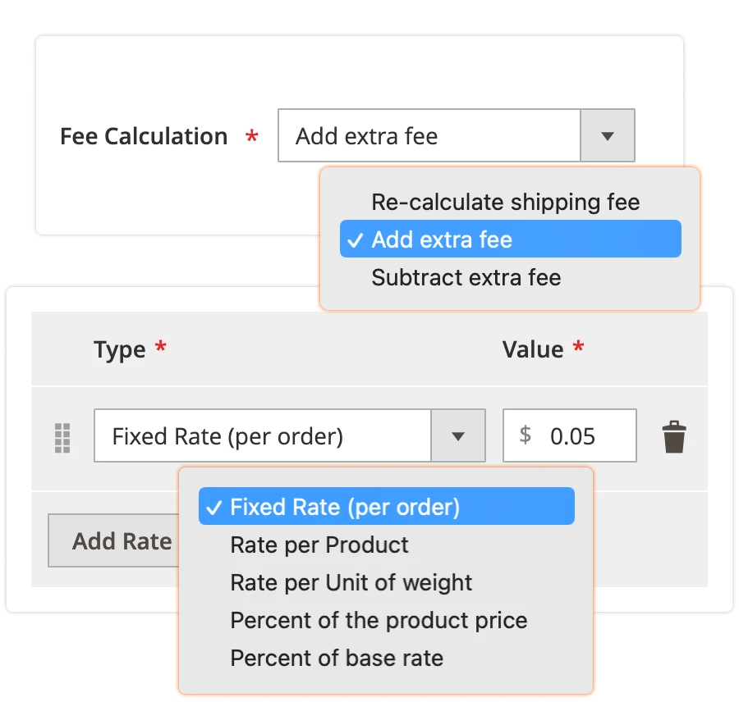
Task: Click the checkmark beside Fixed Rate (per order)
Action: 213,507
